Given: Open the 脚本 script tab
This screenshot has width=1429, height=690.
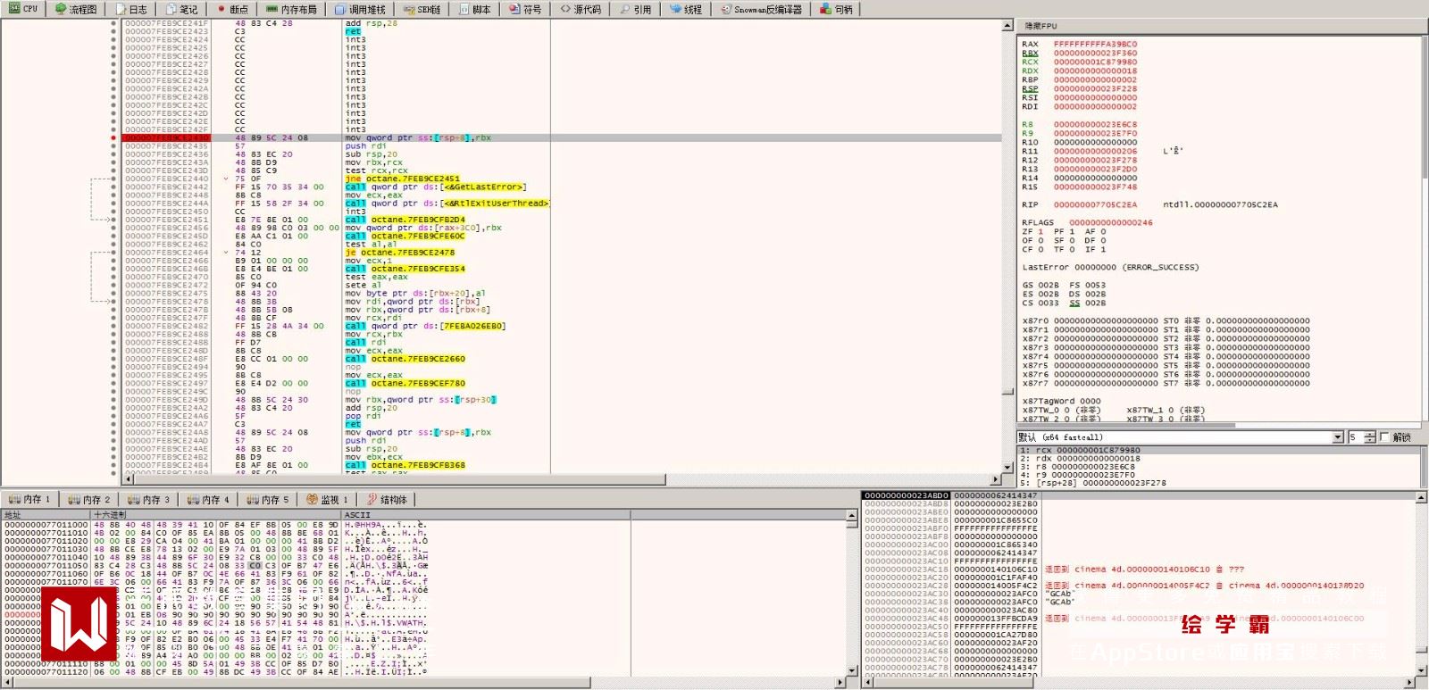Looking at the screenshot, I should click(x=475, y=9).
